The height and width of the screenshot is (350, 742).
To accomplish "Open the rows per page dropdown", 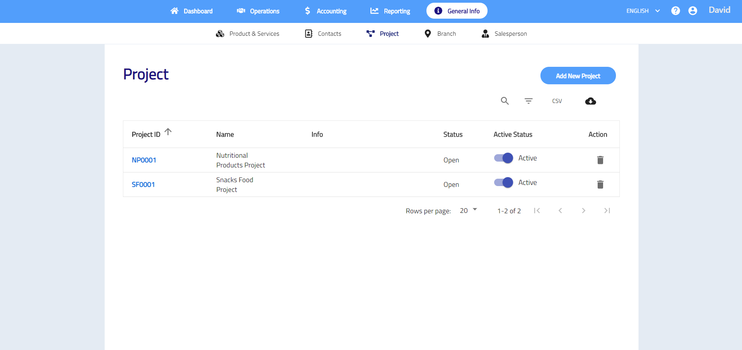I will pos(468,211).
